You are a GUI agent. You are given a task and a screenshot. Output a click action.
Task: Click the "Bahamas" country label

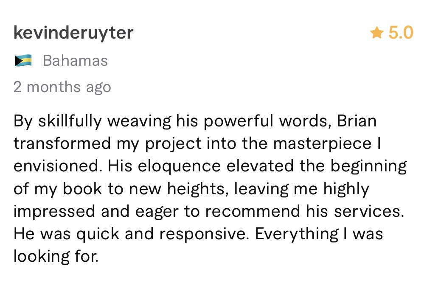click(75, 61)
